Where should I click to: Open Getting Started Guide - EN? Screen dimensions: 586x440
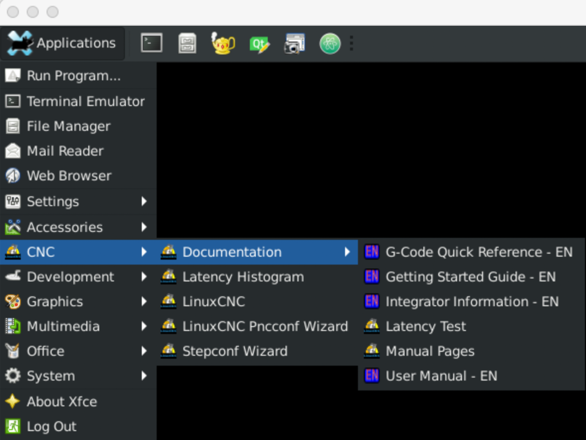click(471, 277)
